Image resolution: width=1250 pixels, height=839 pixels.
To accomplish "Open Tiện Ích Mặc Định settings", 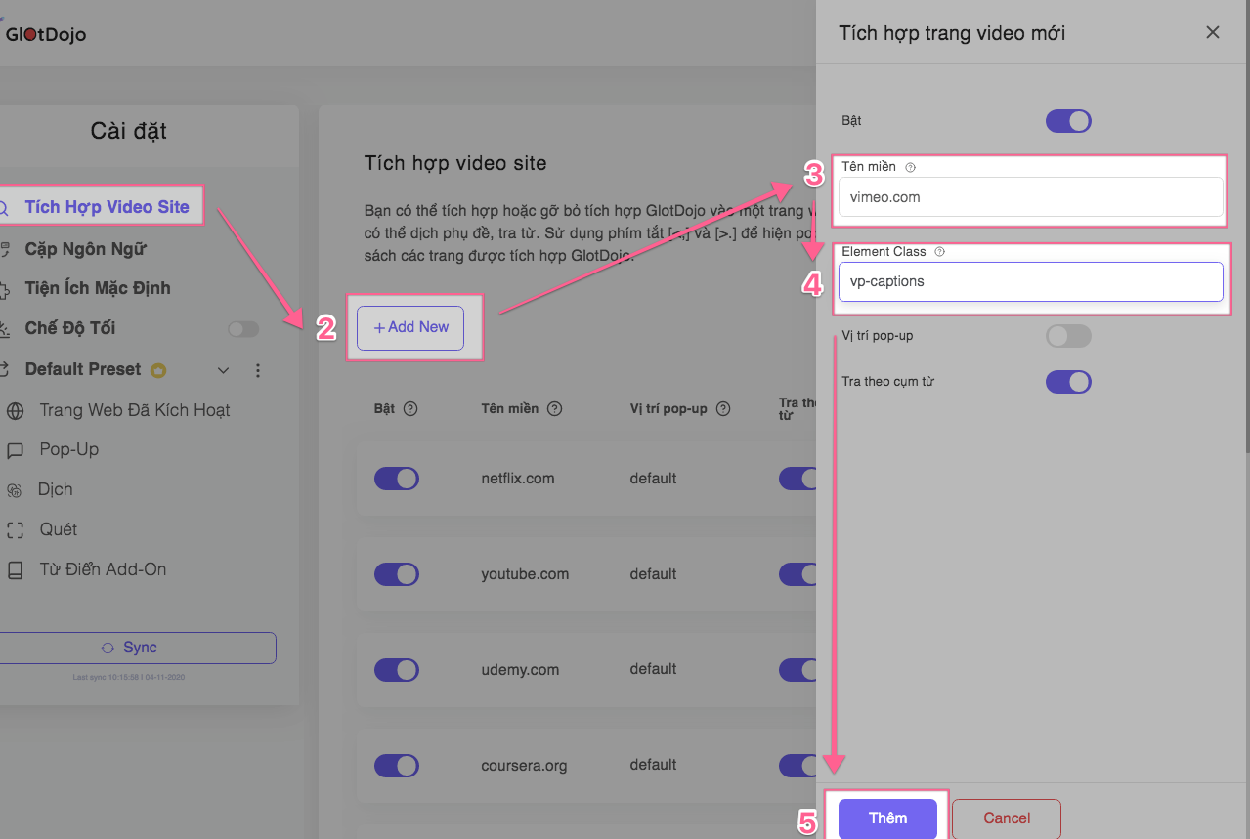I will (98, 288).
